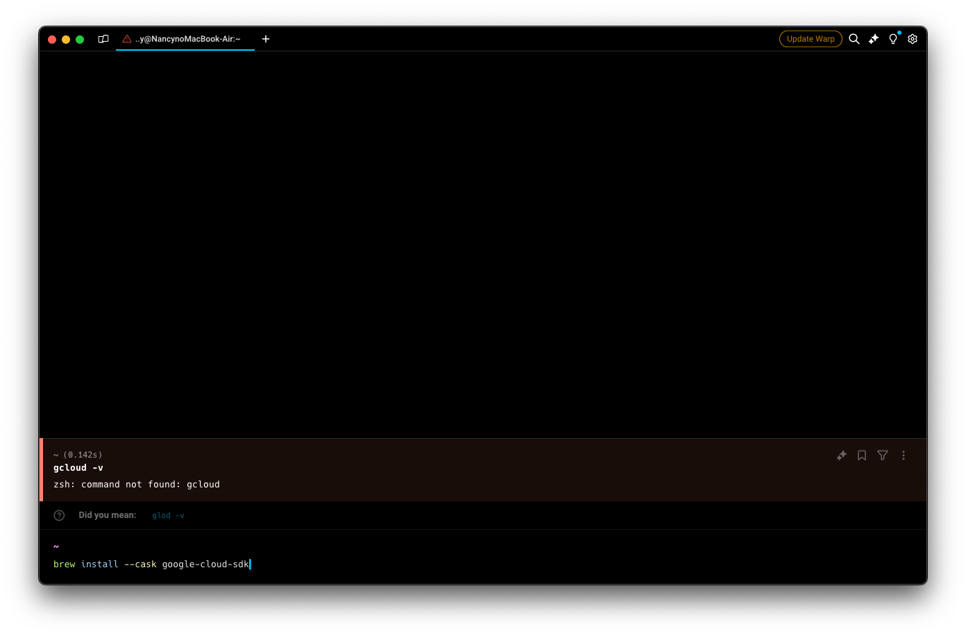Viewport: 966px width, 636px height.
Task: Open the three-dot menu for the gcloud block
Action: pyautogui.click(x=904, y=455)
